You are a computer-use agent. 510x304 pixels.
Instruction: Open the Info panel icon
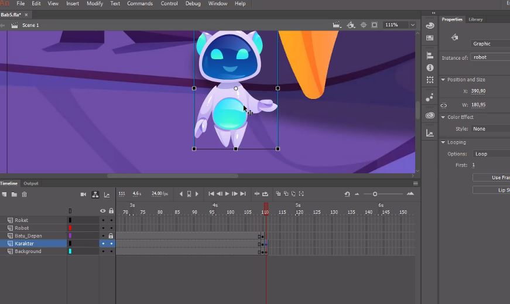pyautogui.click(x=430, y=67)
